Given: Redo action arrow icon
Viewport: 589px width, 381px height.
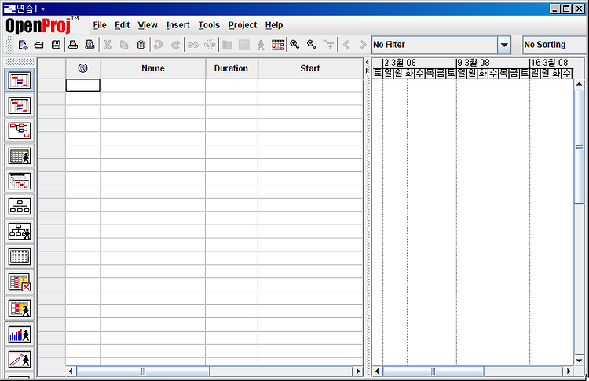Looking at the screenshot, I should [x=175, y=45].
